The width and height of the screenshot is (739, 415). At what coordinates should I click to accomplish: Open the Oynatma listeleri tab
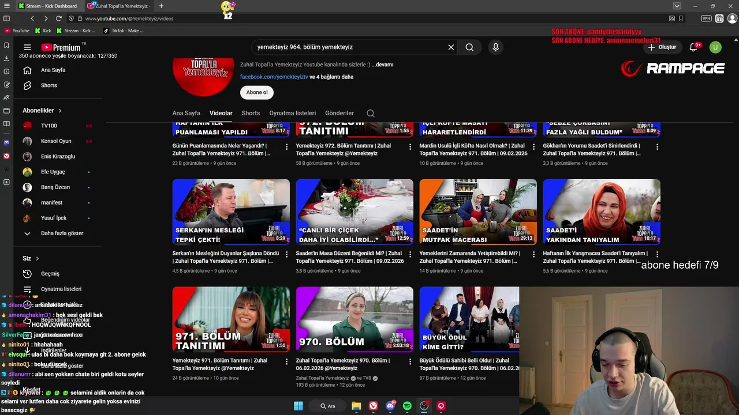coord(292,113)
